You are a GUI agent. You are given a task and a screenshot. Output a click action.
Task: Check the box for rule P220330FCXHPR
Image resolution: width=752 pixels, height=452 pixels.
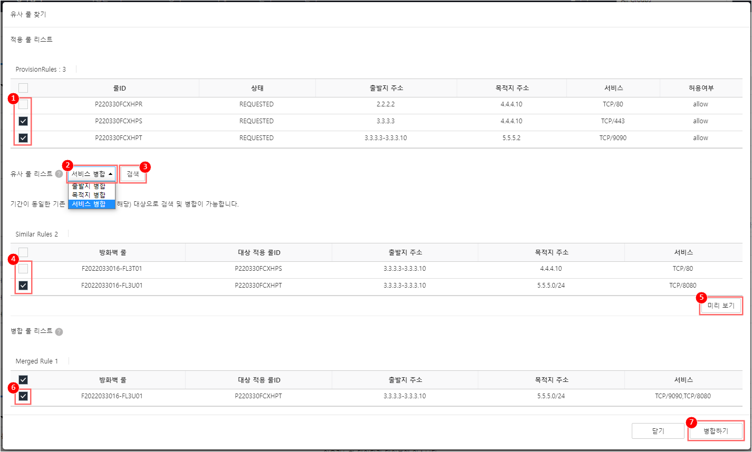tap(23, 104)
